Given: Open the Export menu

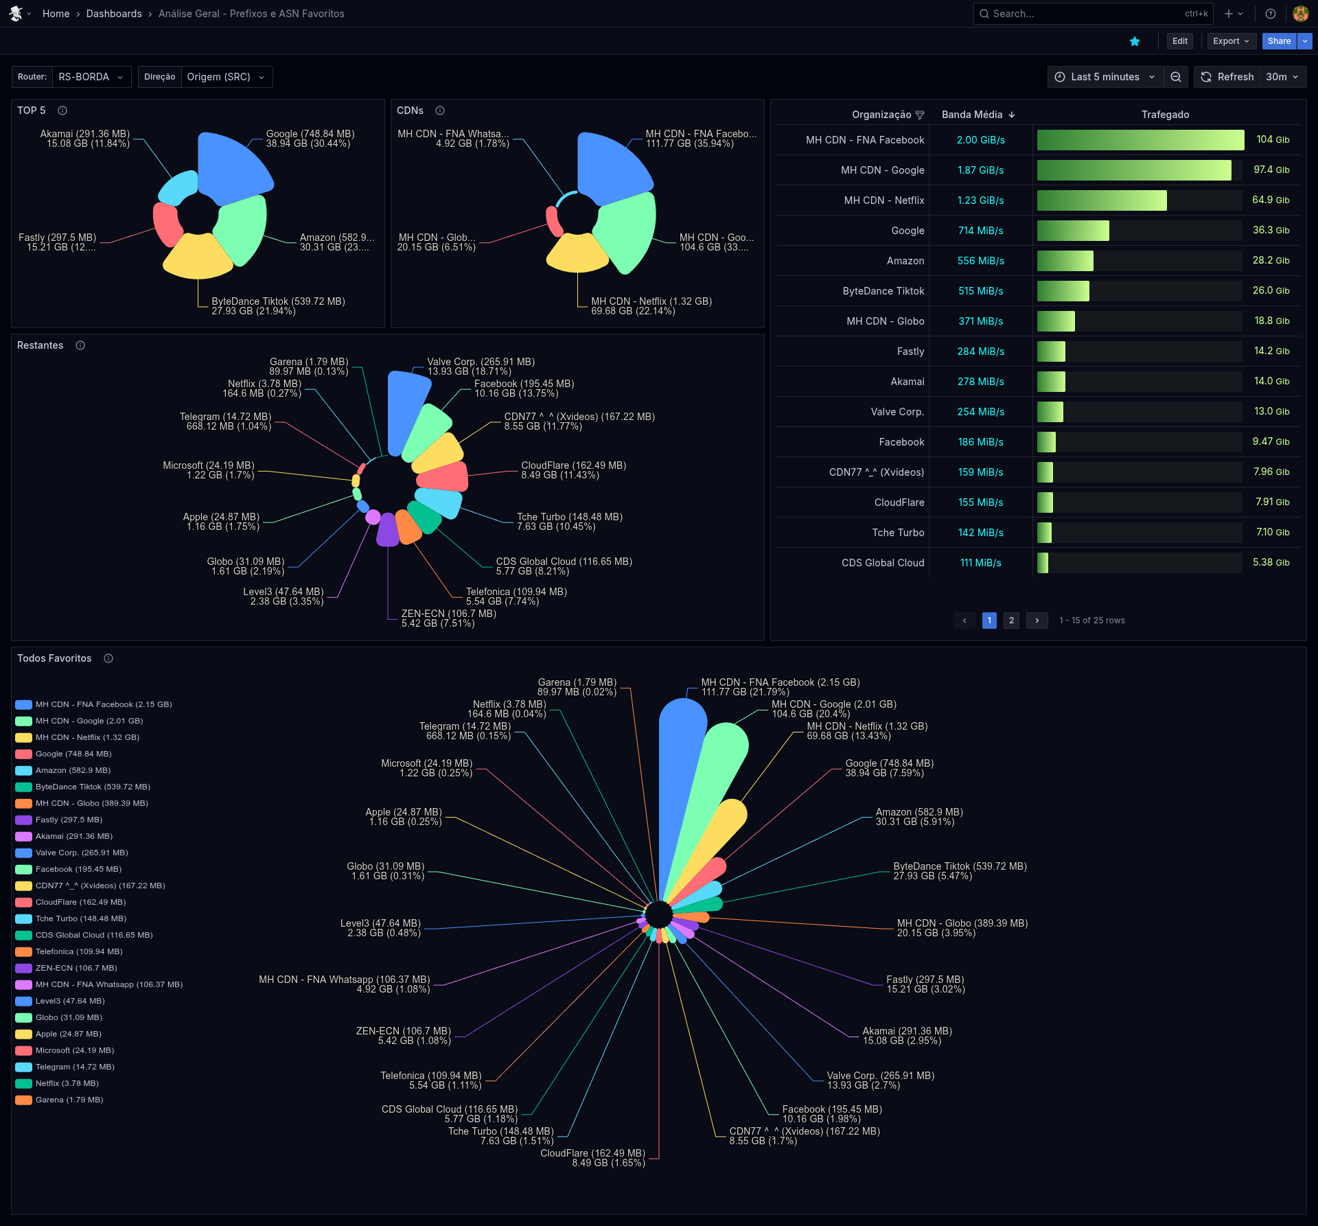Looking at the screenshot, I should tap(1231, 41).
